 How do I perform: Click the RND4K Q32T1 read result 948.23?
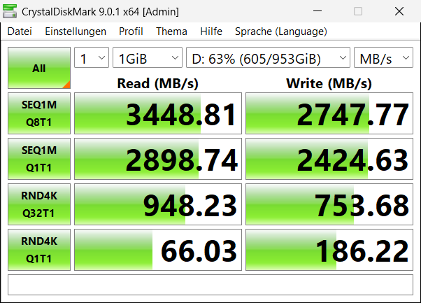coord(158,204)
